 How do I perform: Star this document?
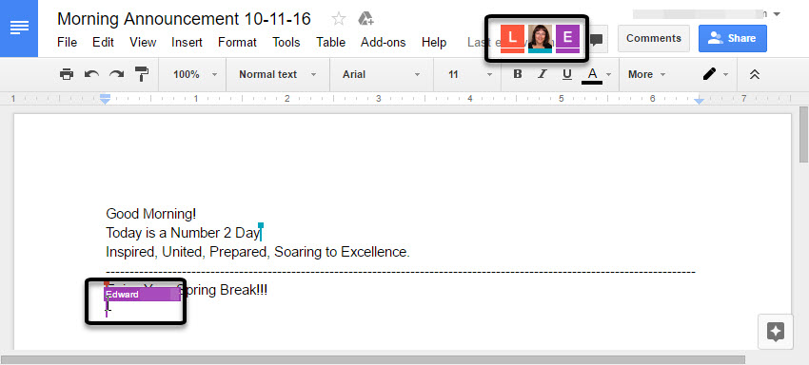click(x=339, y=20)
